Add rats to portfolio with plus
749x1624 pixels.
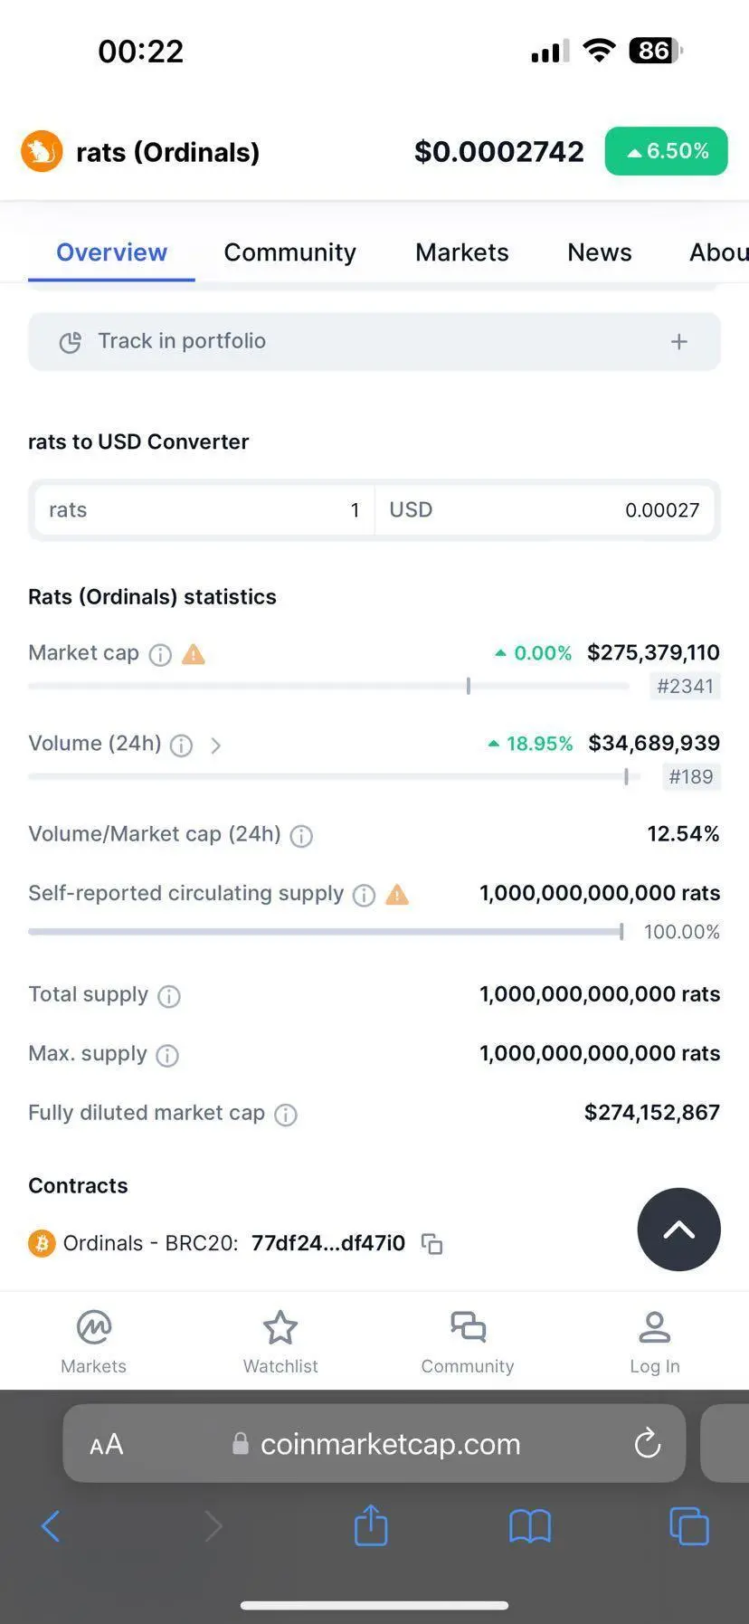[x=679, y=341]
